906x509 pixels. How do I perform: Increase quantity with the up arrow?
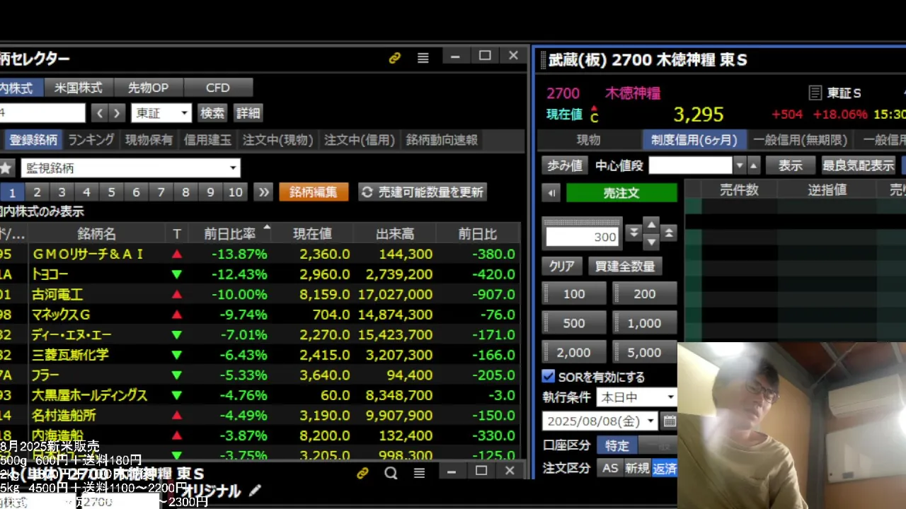651,225
